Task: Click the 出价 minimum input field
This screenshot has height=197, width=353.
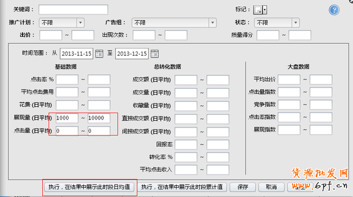Action: point(51,35)
